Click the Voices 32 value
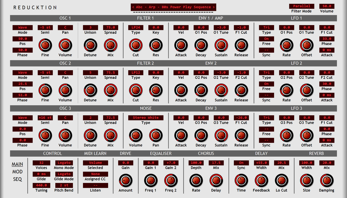Image resolution: width=347 pixels, height=198 pixels. (41, 163)
